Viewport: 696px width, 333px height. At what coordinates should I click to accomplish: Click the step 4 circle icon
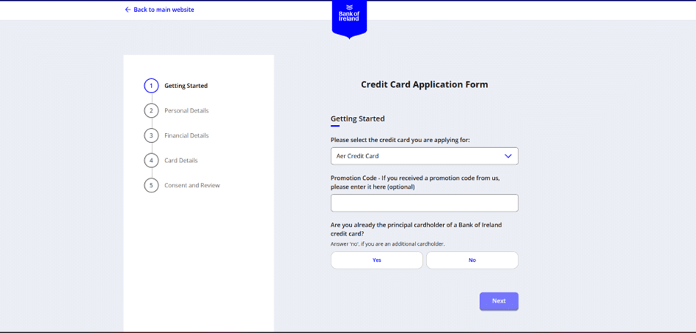(x=151, y=161)
